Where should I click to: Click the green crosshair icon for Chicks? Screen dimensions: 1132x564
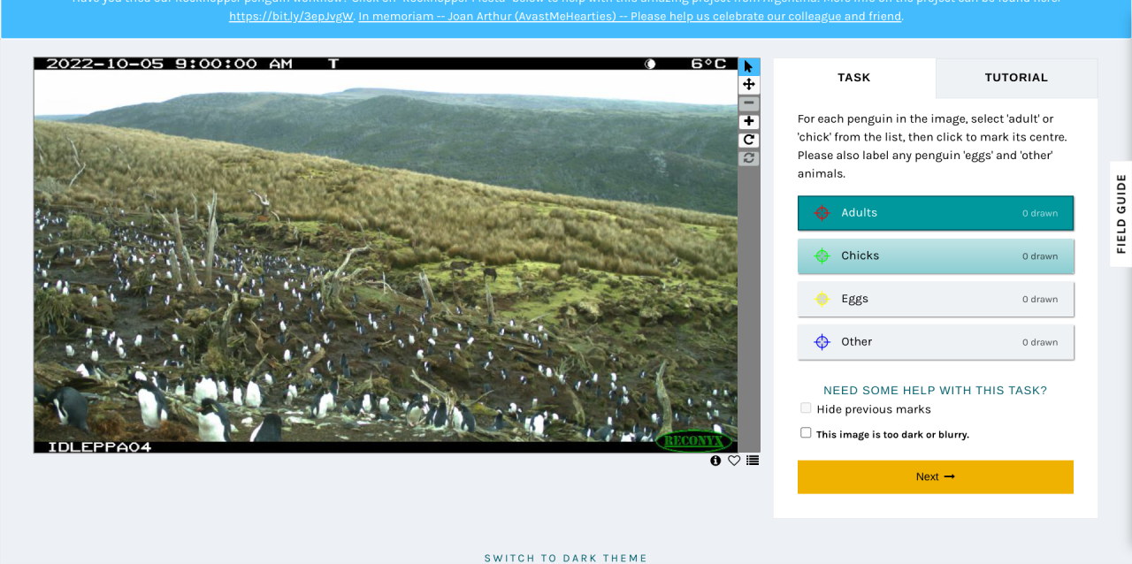click(822, 256)
